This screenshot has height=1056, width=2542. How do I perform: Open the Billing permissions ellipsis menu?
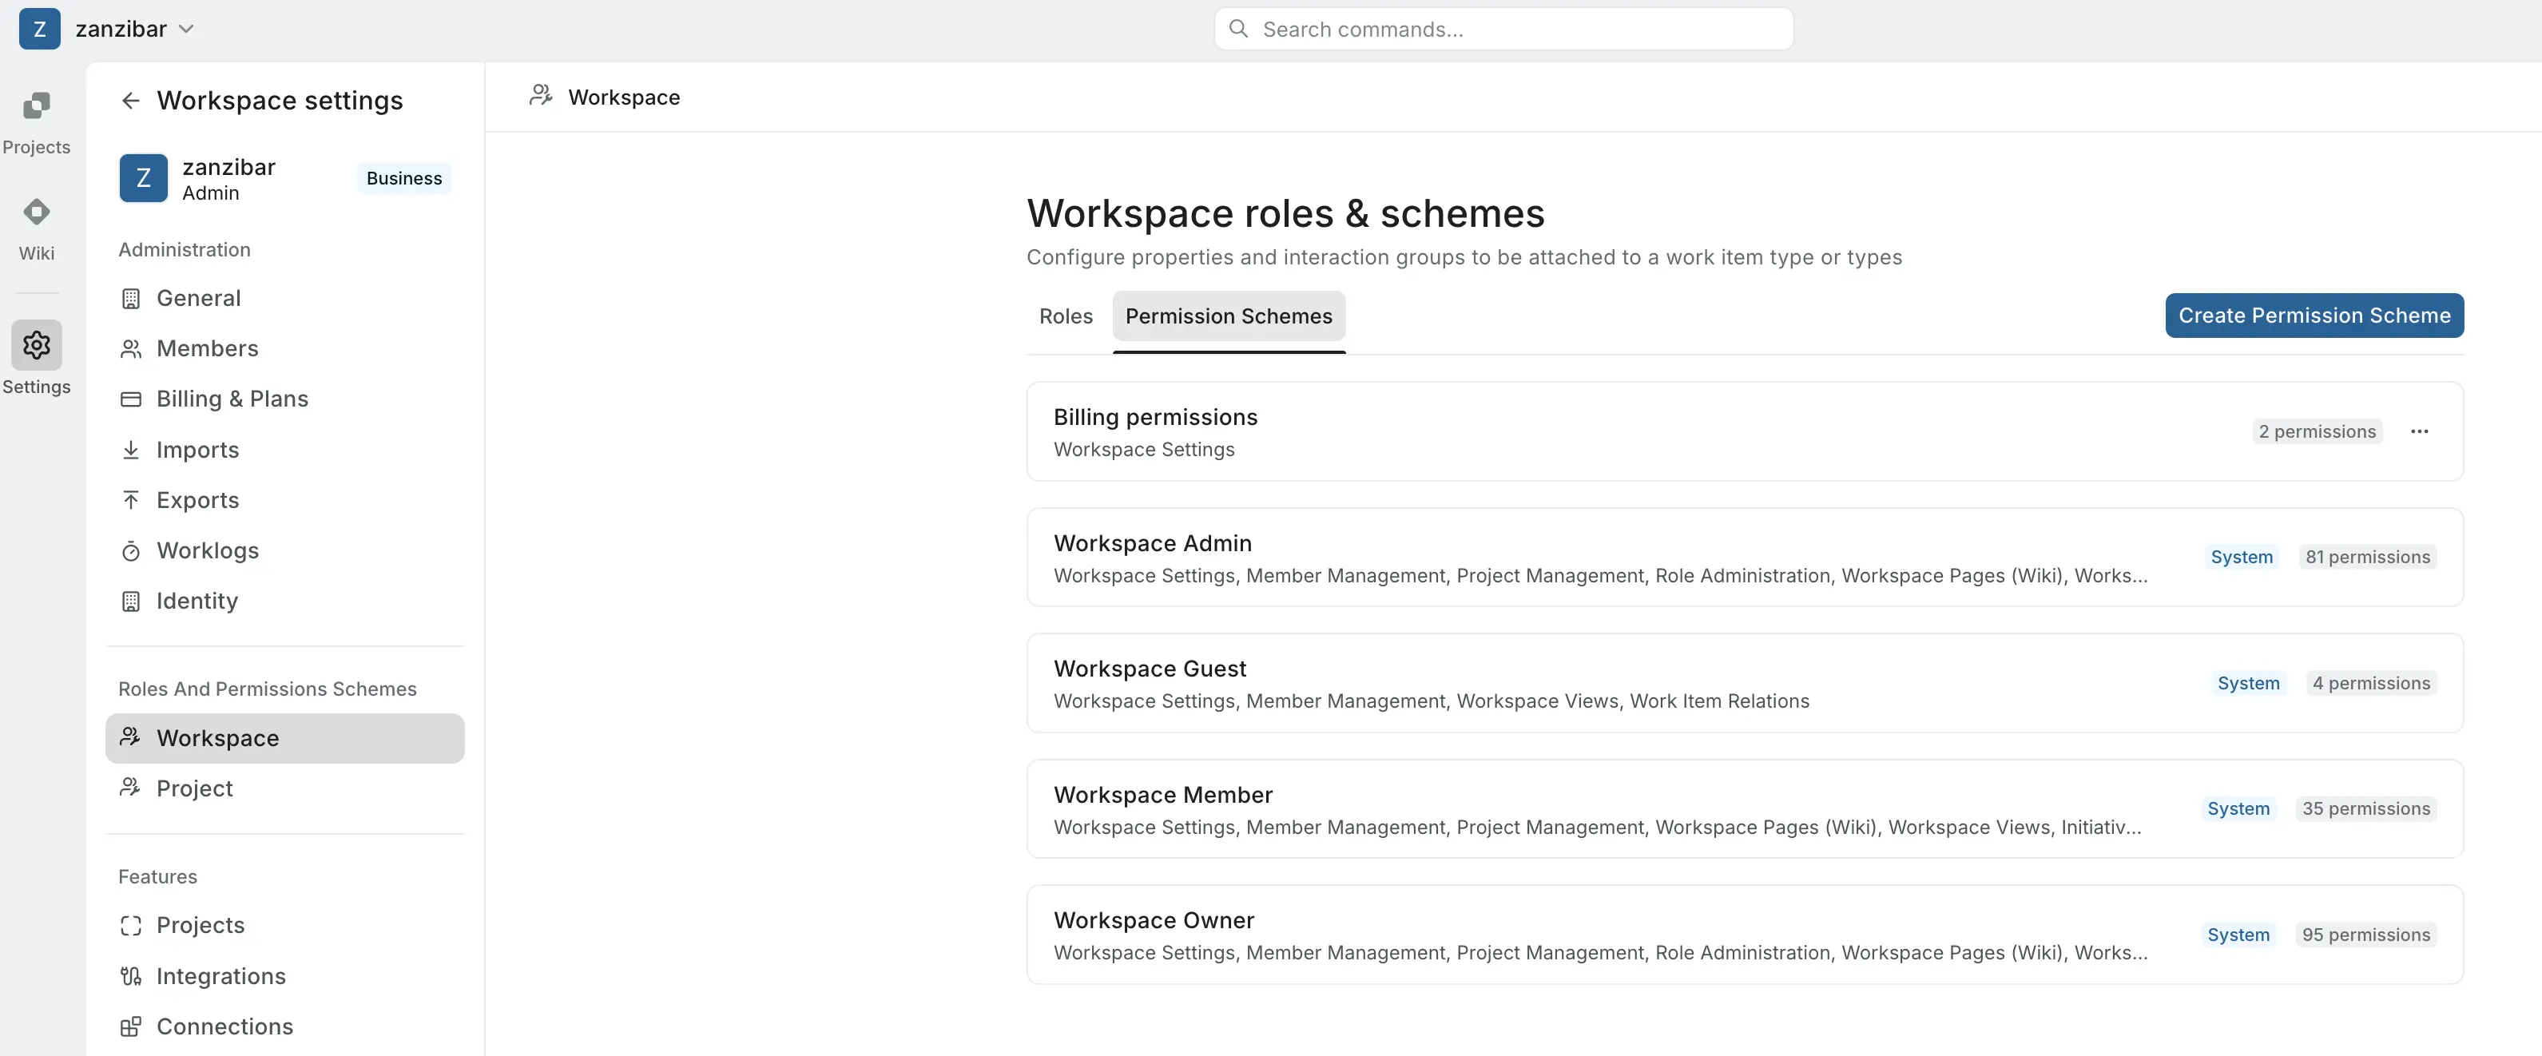click(2420, 431)
